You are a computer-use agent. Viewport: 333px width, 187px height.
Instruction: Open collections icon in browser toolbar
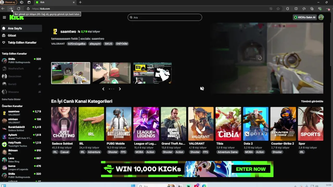pyautogui.click(x=312, y=9)
